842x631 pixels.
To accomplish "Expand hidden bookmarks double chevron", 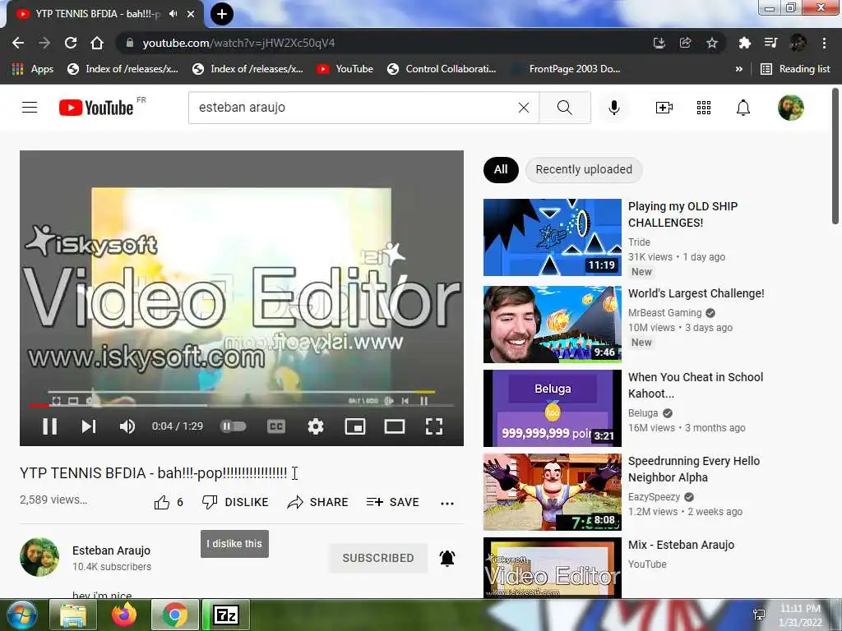I will 739,69.
